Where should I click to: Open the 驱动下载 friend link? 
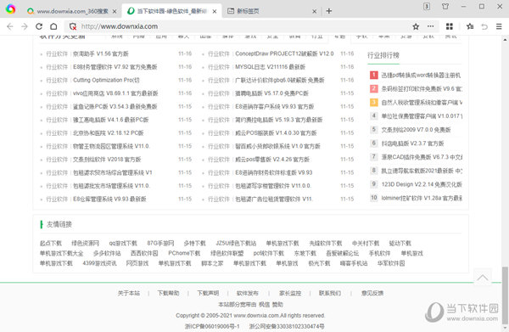[400, 244]
